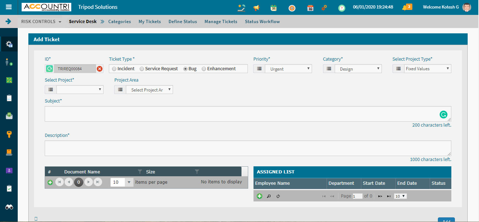Click the Description text area
Screen dimensions: 479x222
point(248,148)
